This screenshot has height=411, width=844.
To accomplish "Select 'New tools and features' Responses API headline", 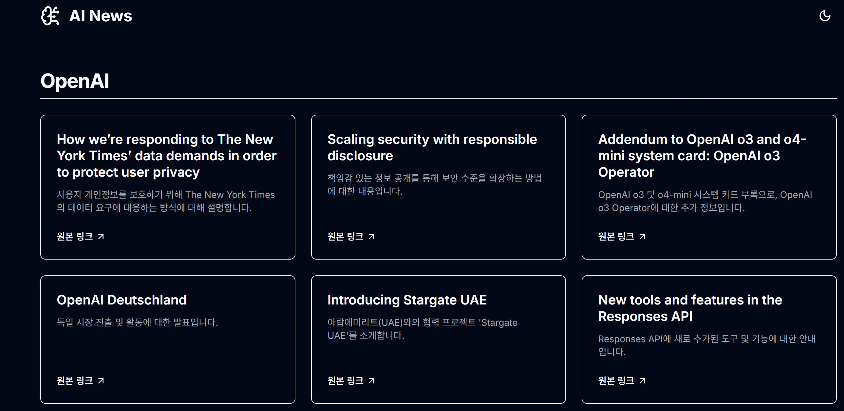I will [690, 308].
